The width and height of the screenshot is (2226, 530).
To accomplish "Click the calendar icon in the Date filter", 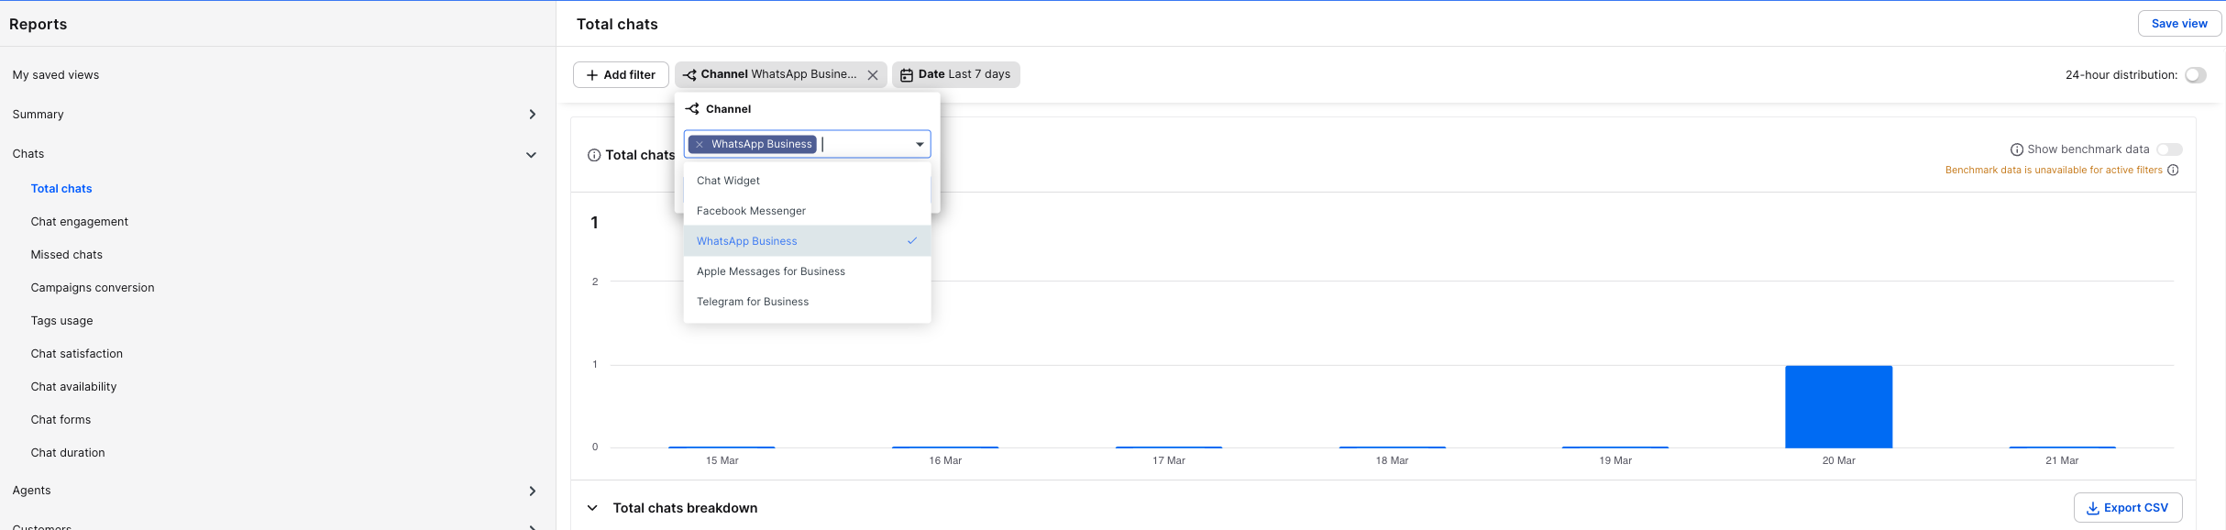I will point(906,75).
